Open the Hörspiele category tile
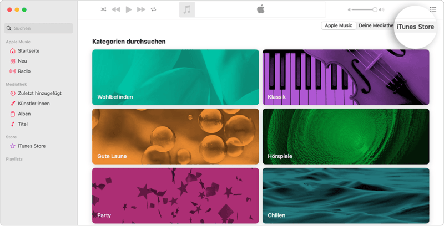Screen dimensions: 444x226 (346, 136)
